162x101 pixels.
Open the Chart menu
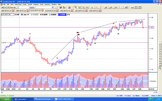(x=24, y=4)
